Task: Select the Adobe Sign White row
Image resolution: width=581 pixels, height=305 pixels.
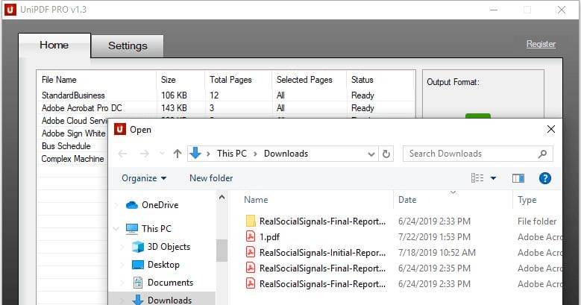Action: tap(73, 133)
